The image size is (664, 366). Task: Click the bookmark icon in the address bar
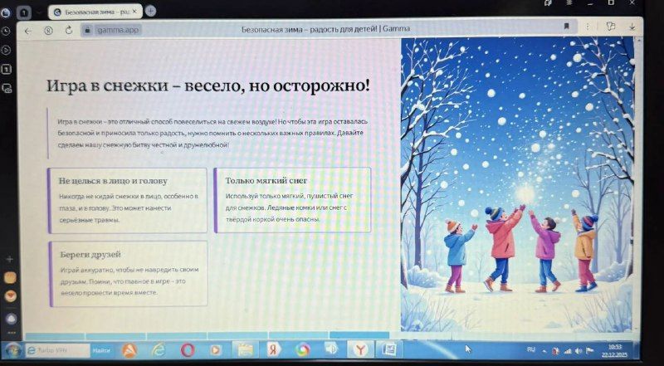(567, 27)
